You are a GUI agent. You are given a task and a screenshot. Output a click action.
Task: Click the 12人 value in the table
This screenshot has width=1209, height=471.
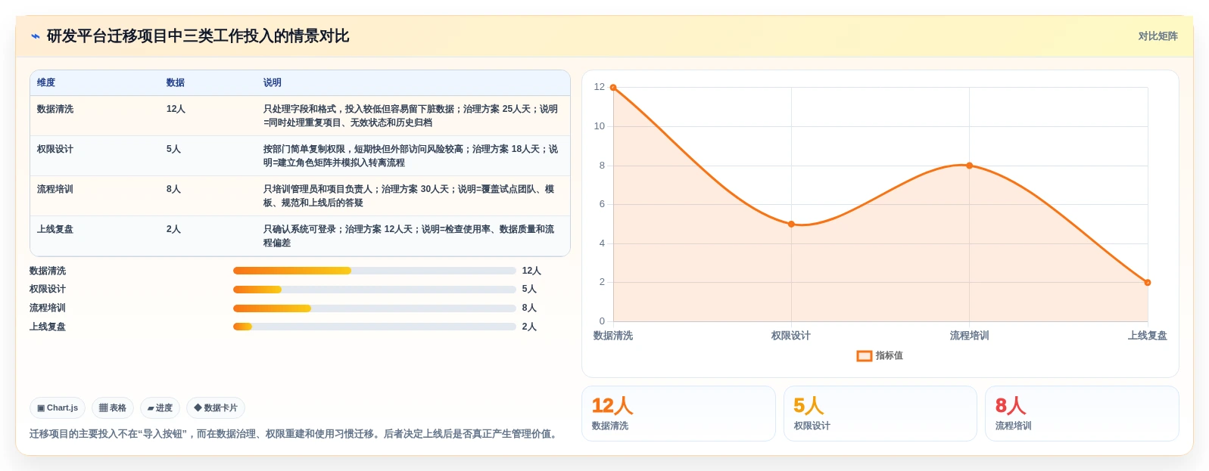tap(176, 109)
